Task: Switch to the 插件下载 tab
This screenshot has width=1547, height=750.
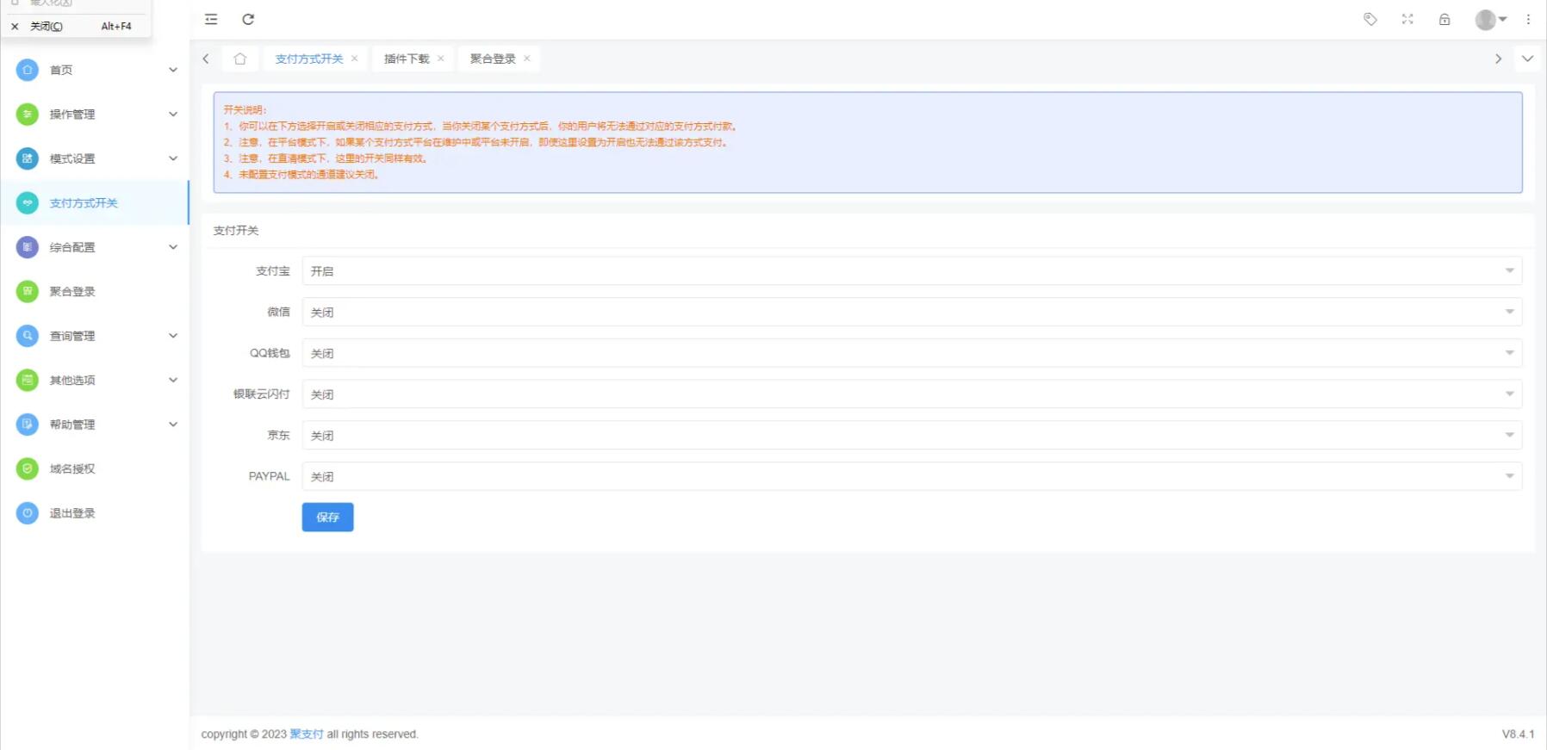Action: [407, 59]
